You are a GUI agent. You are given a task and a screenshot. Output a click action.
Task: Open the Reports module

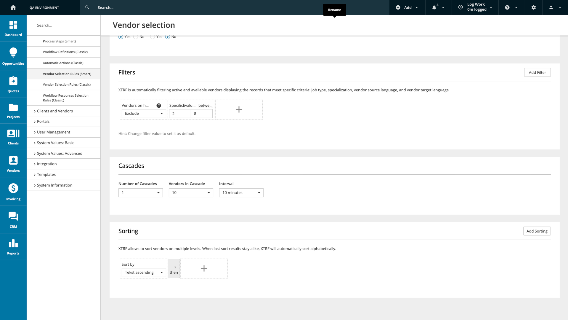[x=13, y=247]
